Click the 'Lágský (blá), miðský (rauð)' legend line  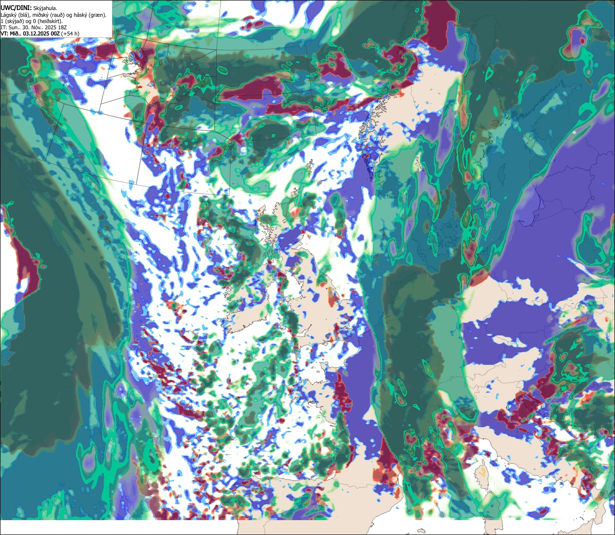(x=54, y=15)
